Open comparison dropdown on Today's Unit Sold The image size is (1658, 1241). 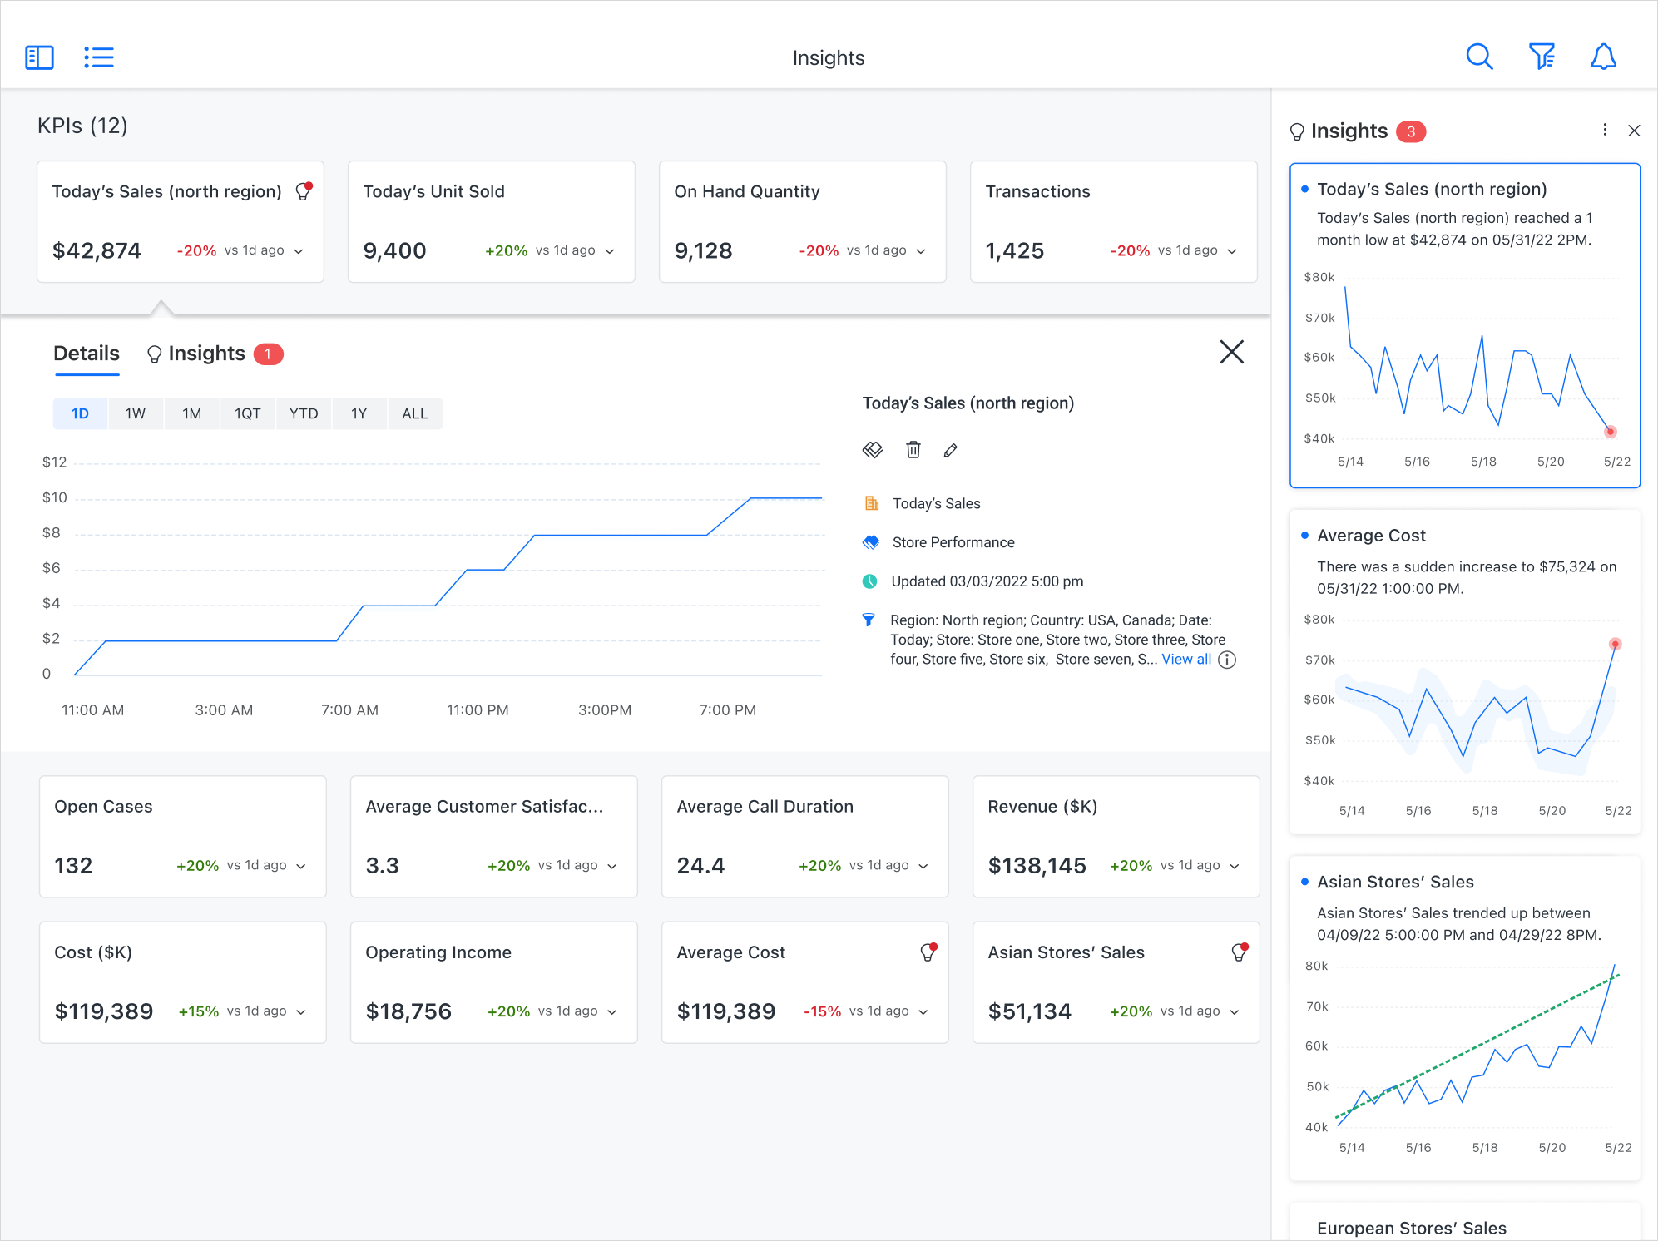coord(610,251)
